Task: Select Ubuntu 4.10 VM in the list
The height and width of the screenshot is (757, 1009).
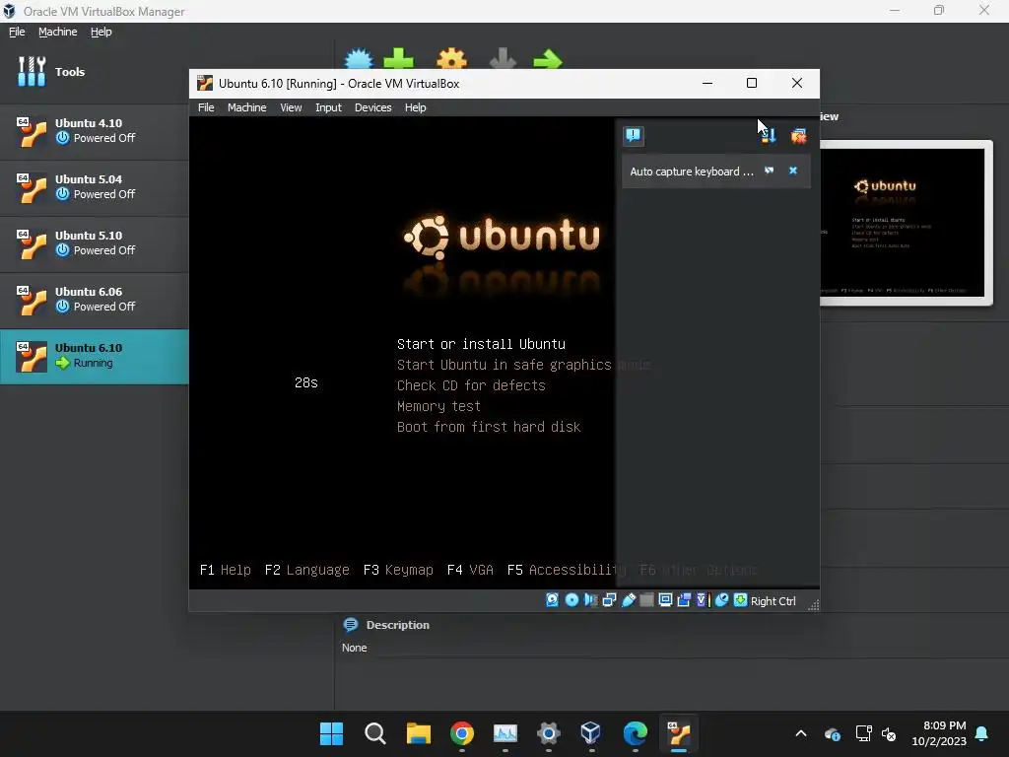Action: 95,131
